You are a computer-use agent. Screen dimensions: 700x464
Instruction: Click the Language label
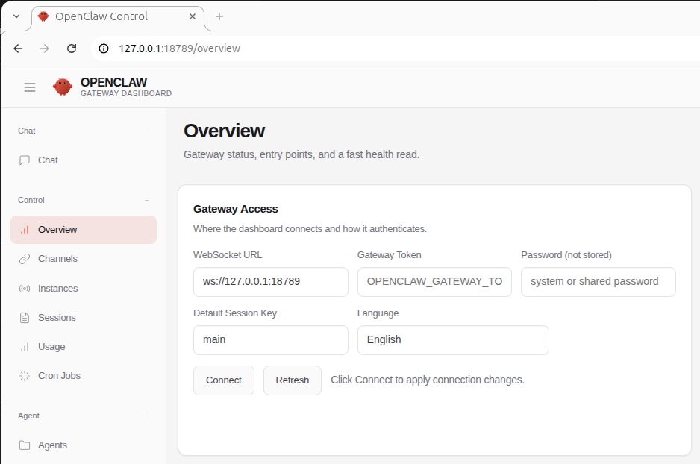tap(378, 313)
